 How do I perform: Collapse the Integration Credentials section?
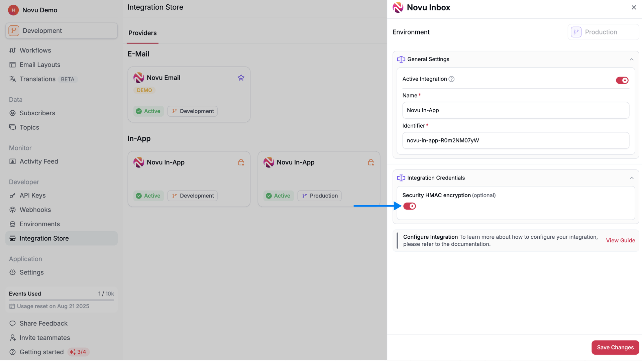[632, 178]
